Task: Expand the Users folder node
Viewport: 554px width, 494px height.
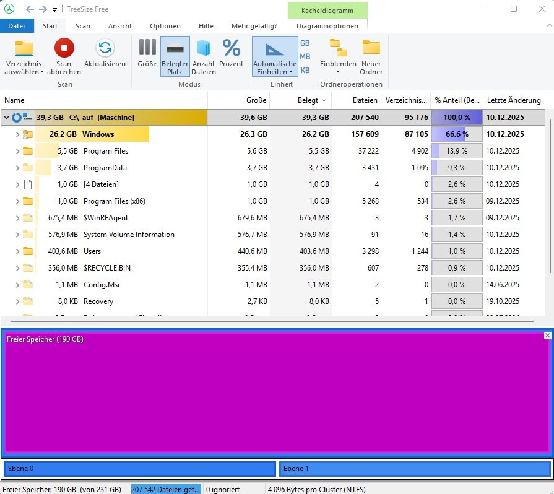Action: 17,251
